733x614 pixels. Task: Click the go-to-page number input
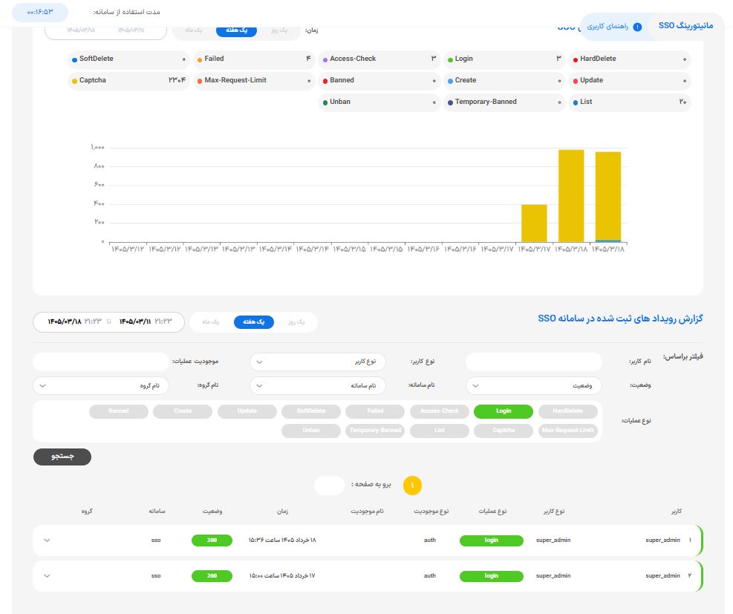click(329, 486)
